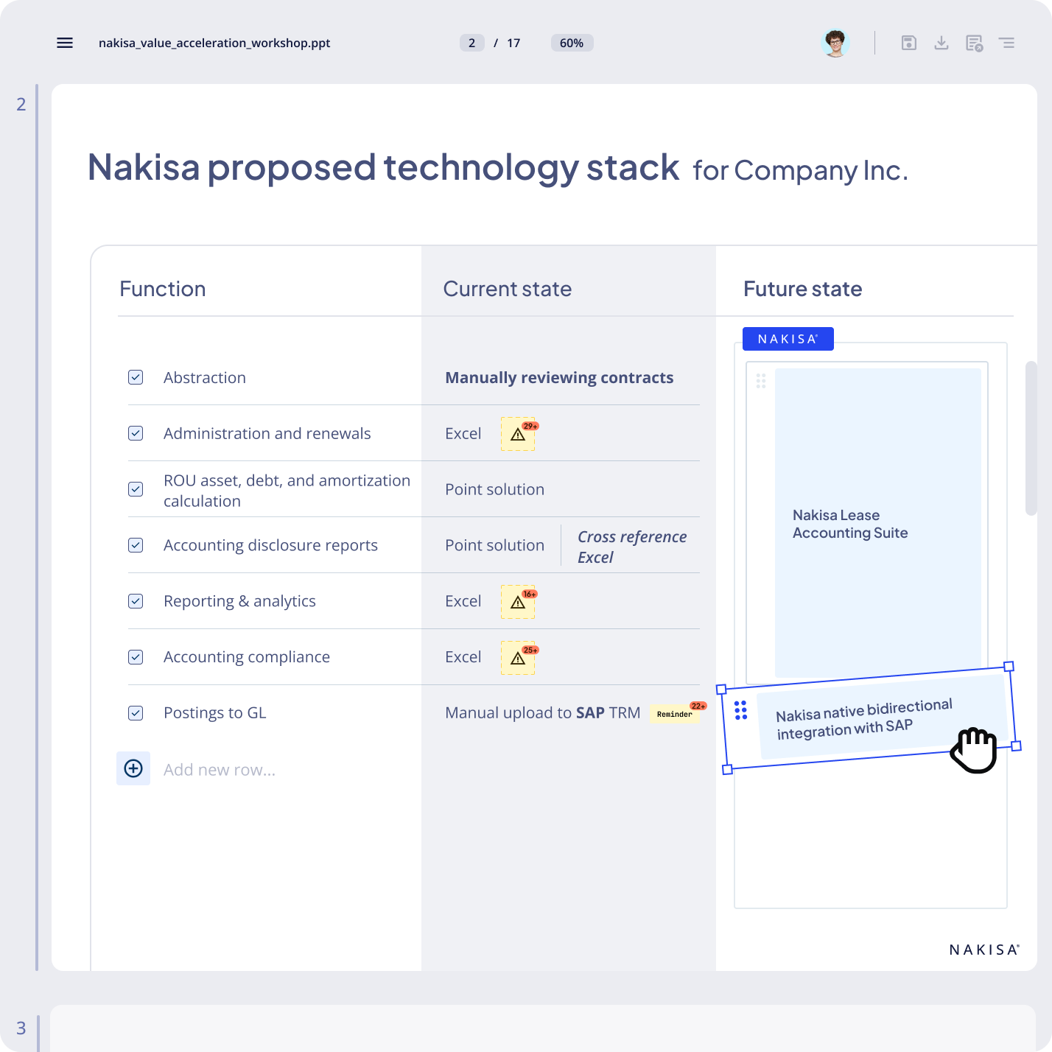Click the file name nakisa_value_acceleration_workshop.ppt
The width and height of the screenshot is (1052, 1052).
coord(214,43)
